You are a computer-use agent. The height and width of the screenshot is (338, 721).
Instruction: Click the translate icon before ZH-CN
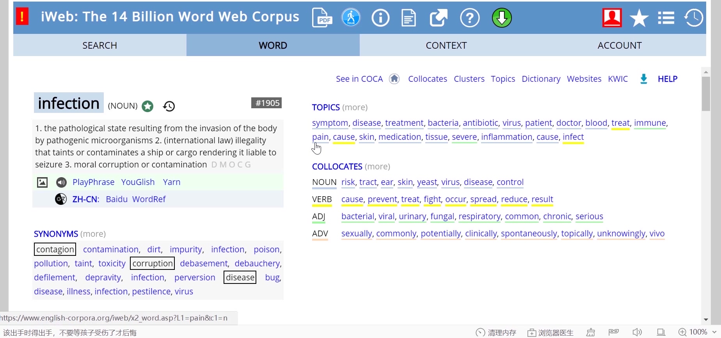pos(61,199)
